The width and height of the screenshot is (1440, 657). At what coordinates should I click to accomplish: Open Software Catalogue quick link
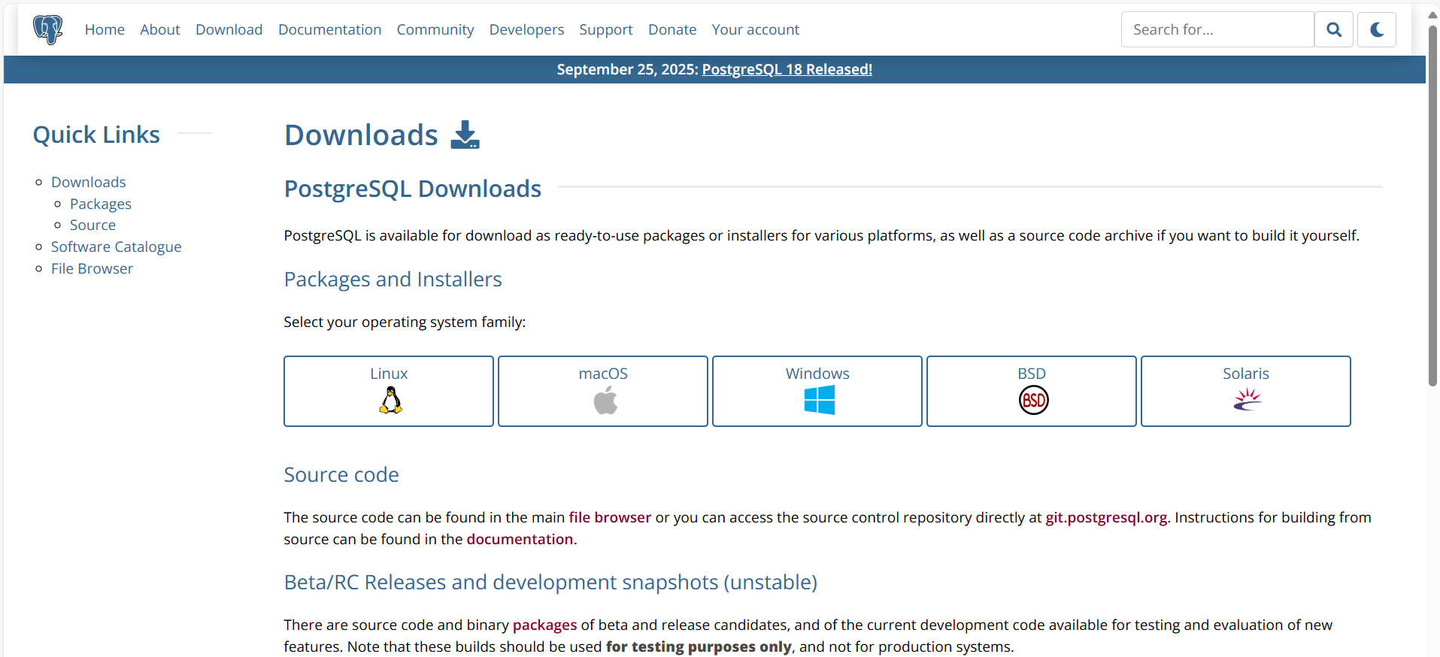tap(117, 247)
